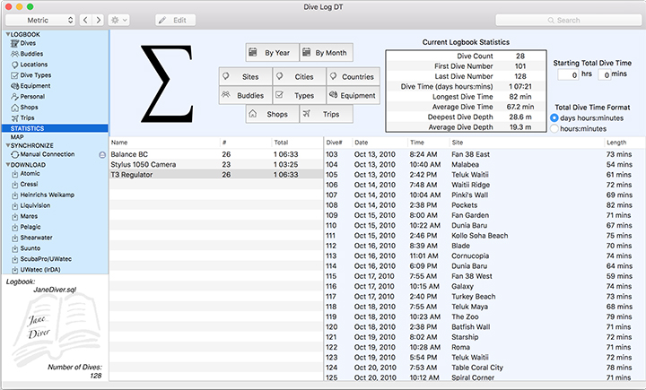Open the Metric units dropdown
This screenshot has width=646, height=390.
45,20
